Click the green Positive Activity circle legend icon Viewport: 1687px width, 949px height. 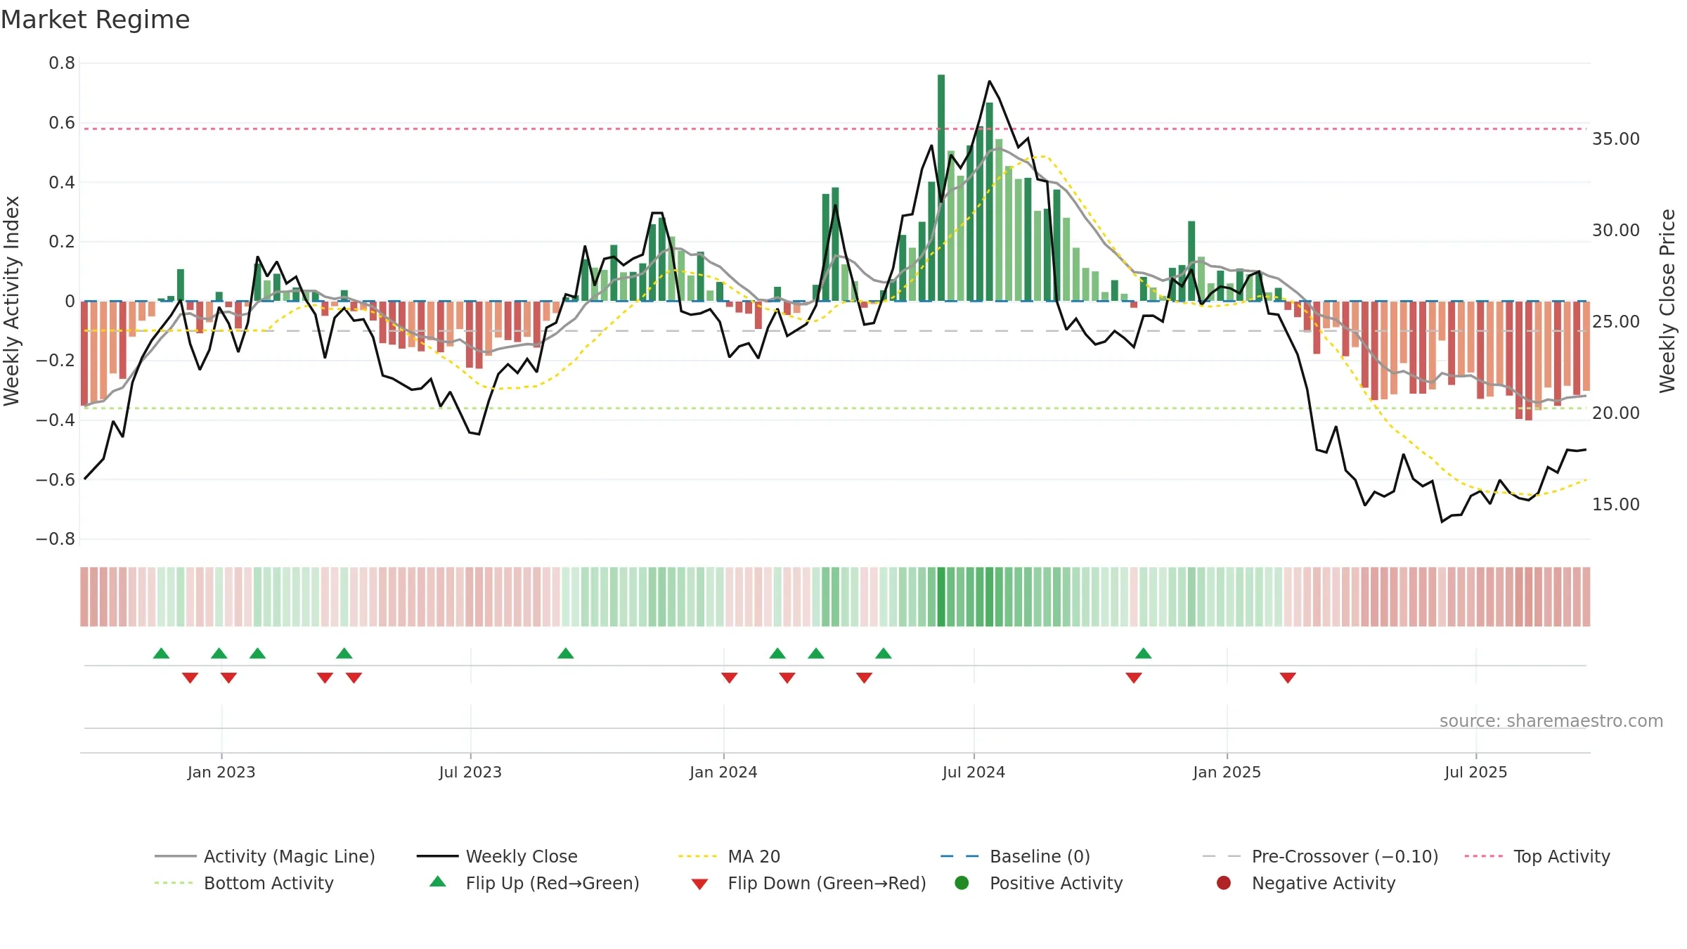962,883
